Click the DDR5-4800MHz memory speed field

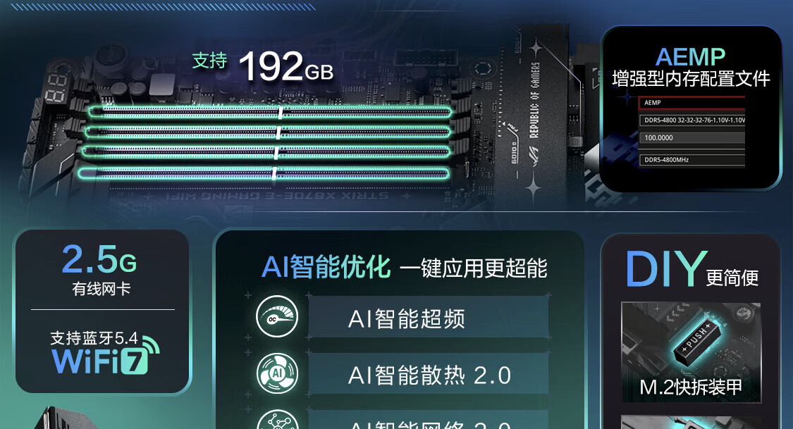692,160
